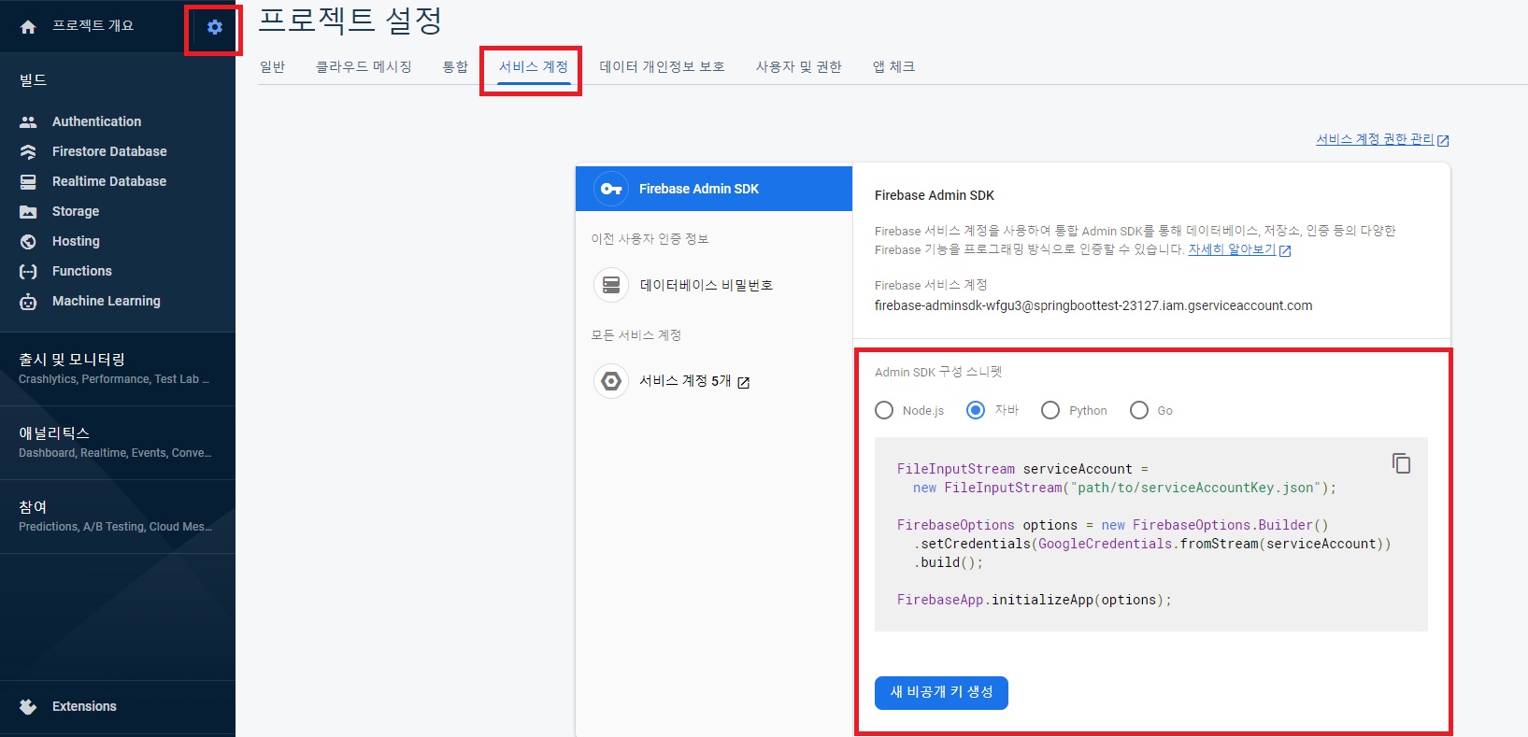Open Extensions in the sidebar
1528x737 pixels.
tap(118, 706)
